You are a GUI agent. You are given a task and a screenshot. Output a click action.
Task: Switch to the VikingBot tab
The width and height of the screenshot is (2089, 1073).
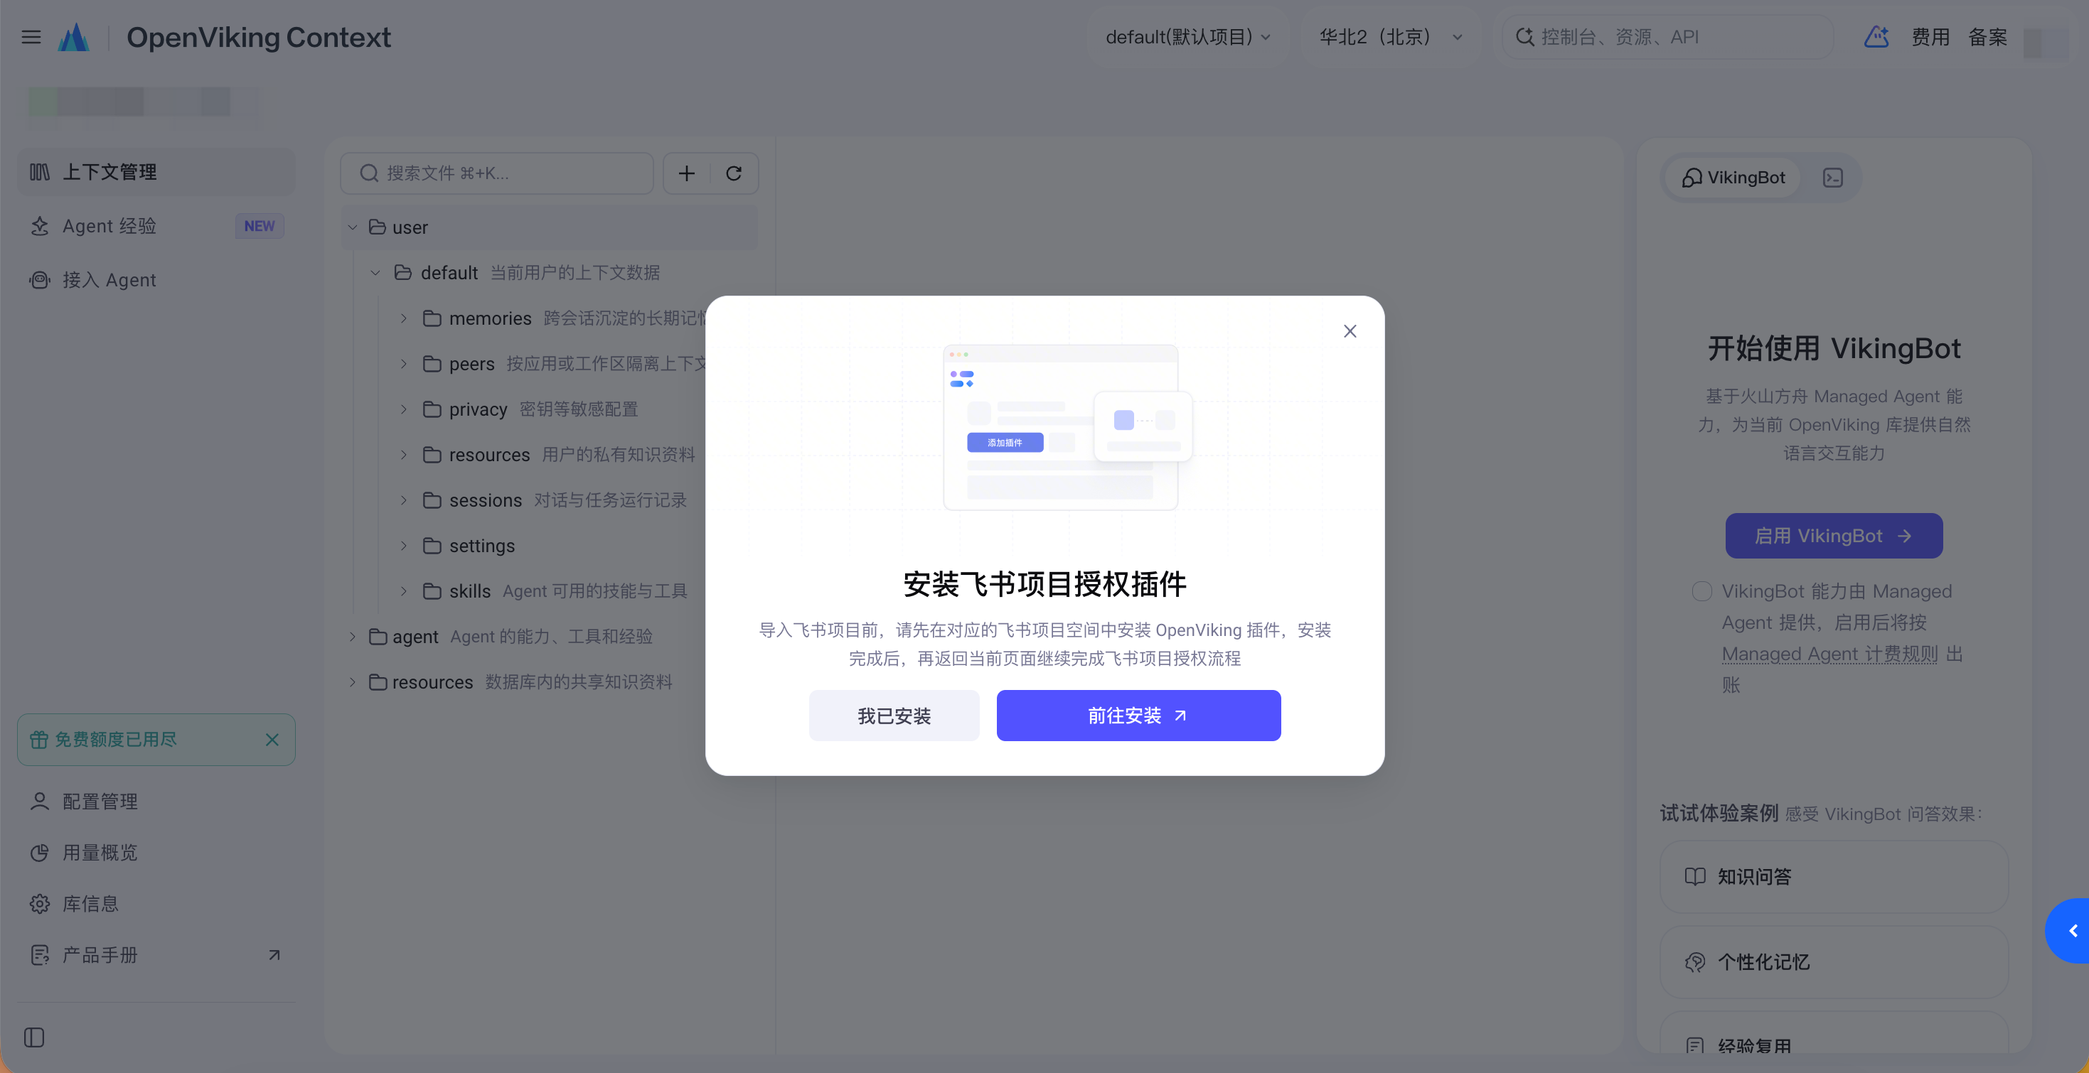[1733, 178]
